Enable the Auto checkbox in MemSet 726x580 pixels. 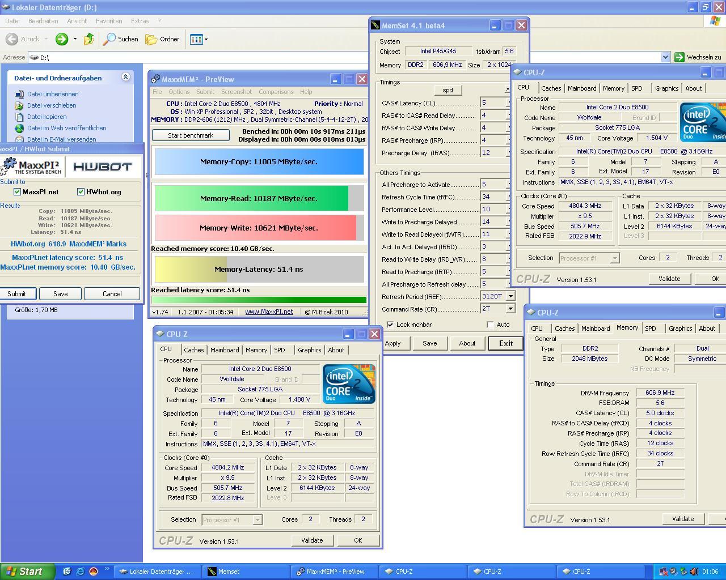coord(490,325)
